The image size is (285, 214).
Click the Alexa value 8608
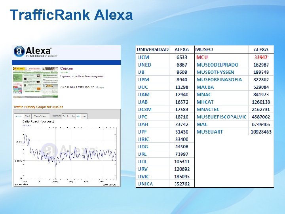[182, 72]
